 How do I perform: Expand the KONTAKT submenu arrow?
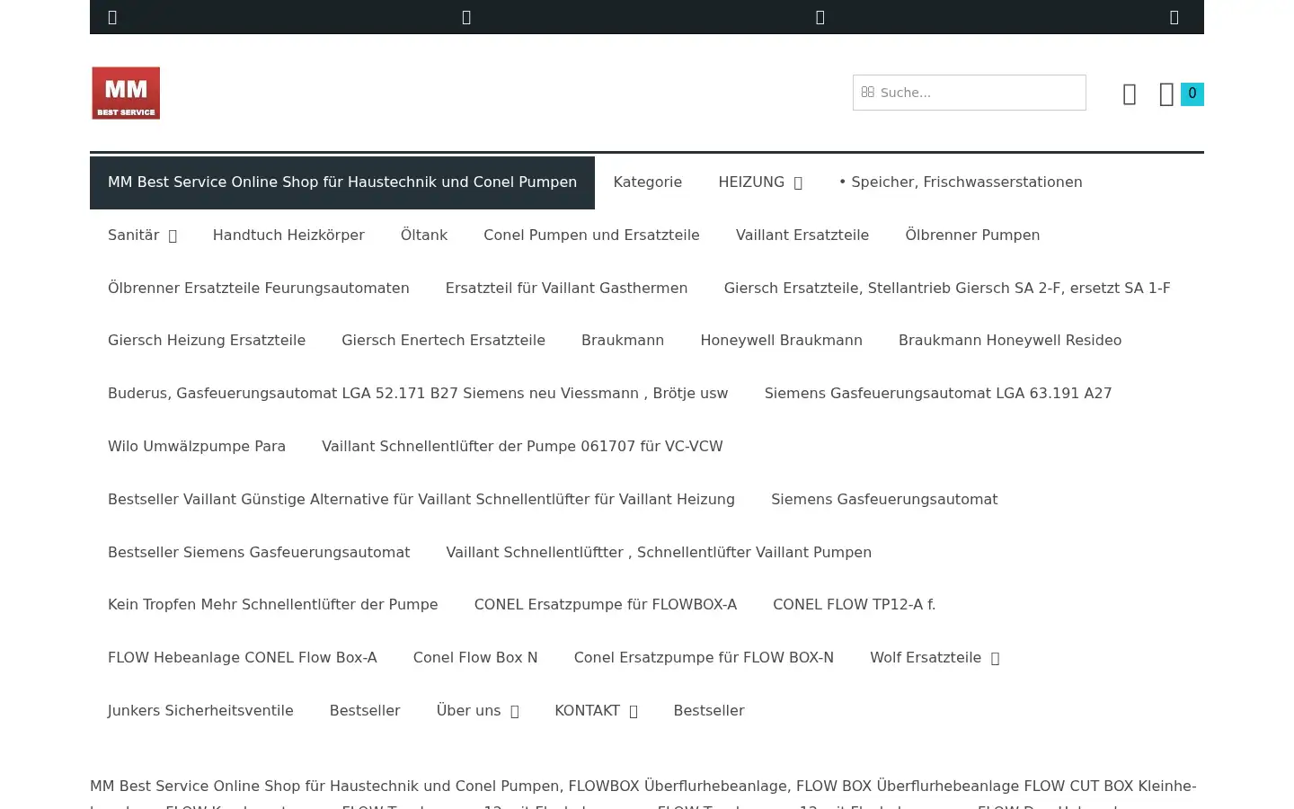coord(634,712)
